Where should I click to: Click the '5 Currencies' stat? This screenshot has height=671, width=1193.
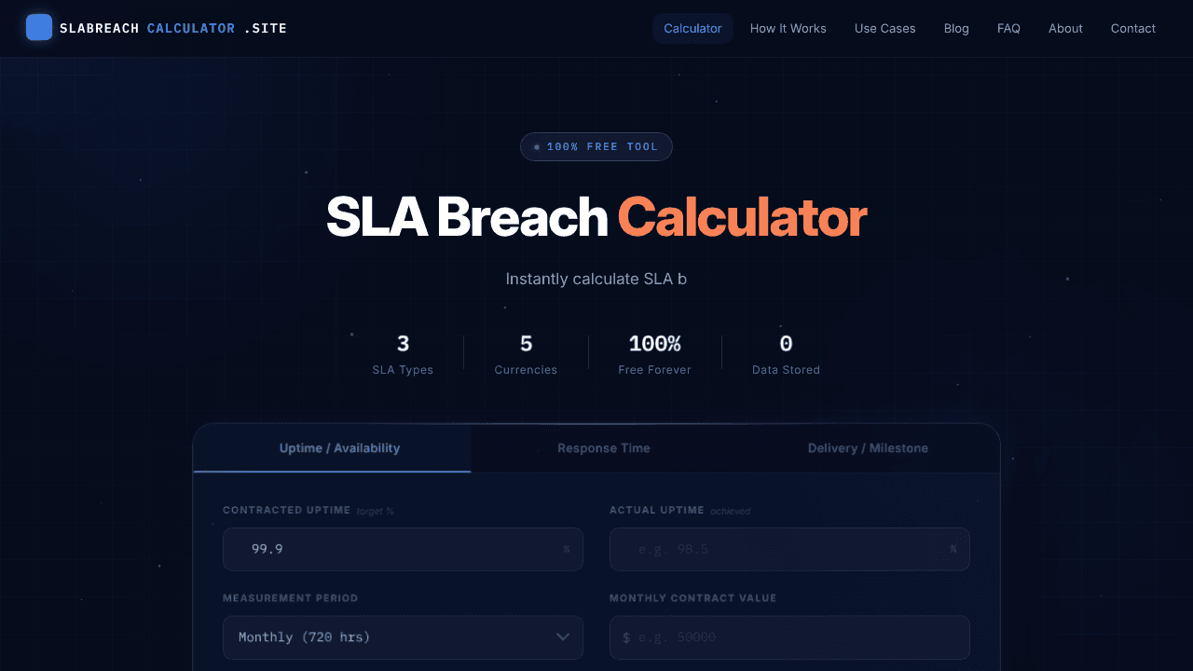pyautogui.click(x=526, y=354)
